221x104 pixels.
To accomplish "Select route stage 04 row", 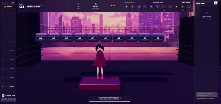I will 8,68.
